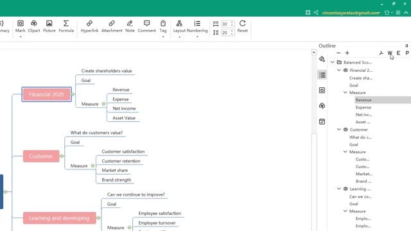Select the Create shareholders value subtopic

[107, 71]
